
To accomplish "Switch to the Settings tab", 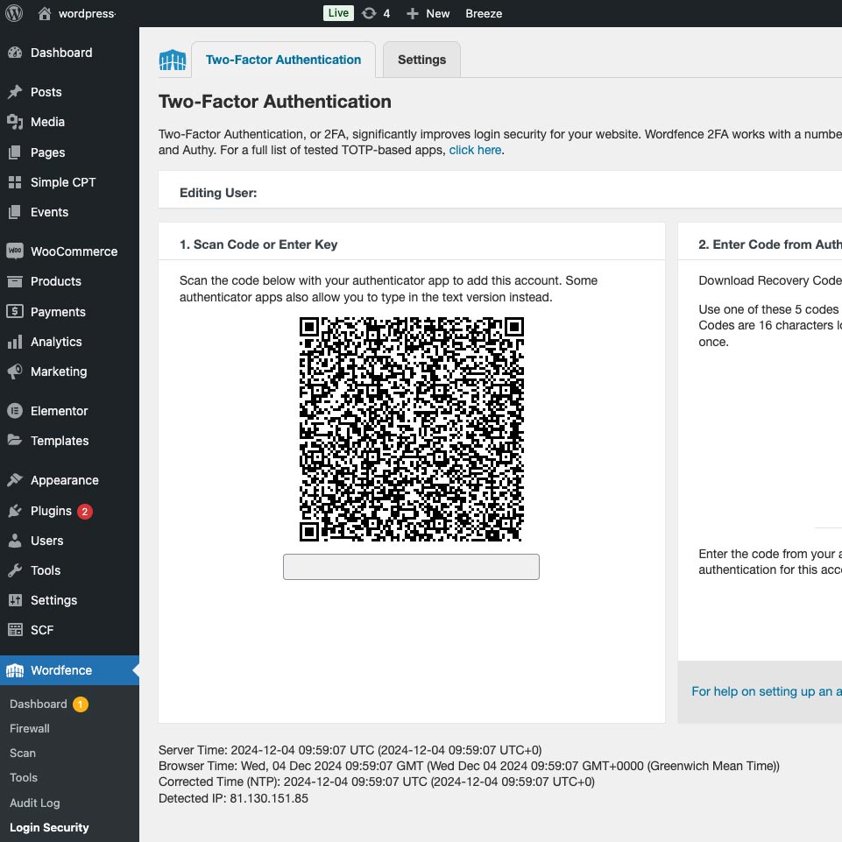I will tap(421, 60).
